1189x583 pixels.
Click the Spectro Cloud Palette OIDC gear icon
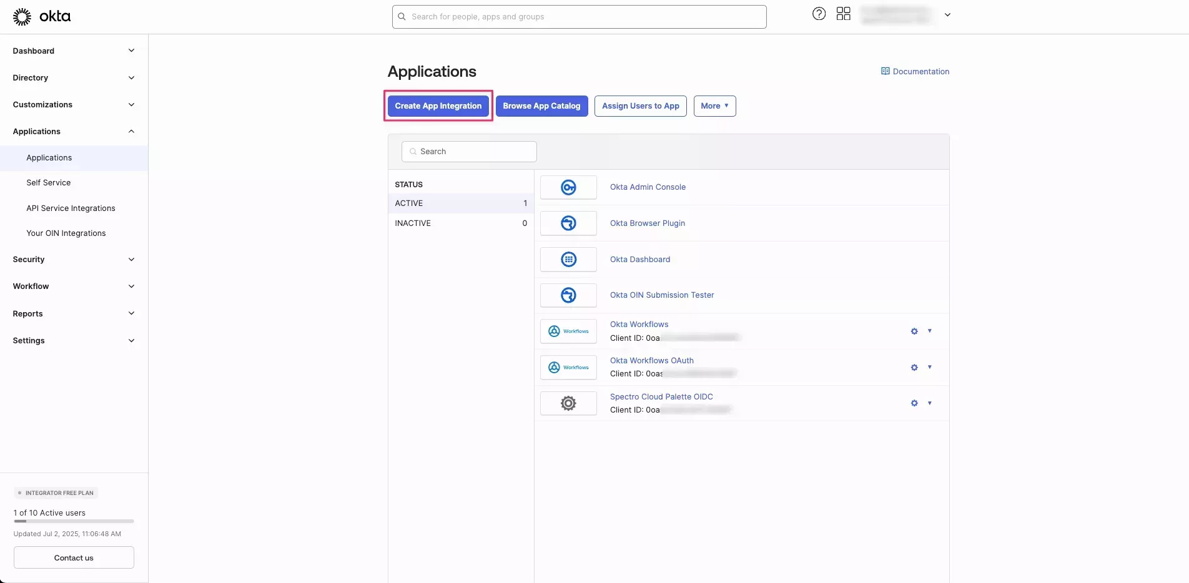click(x=914, y=403)
